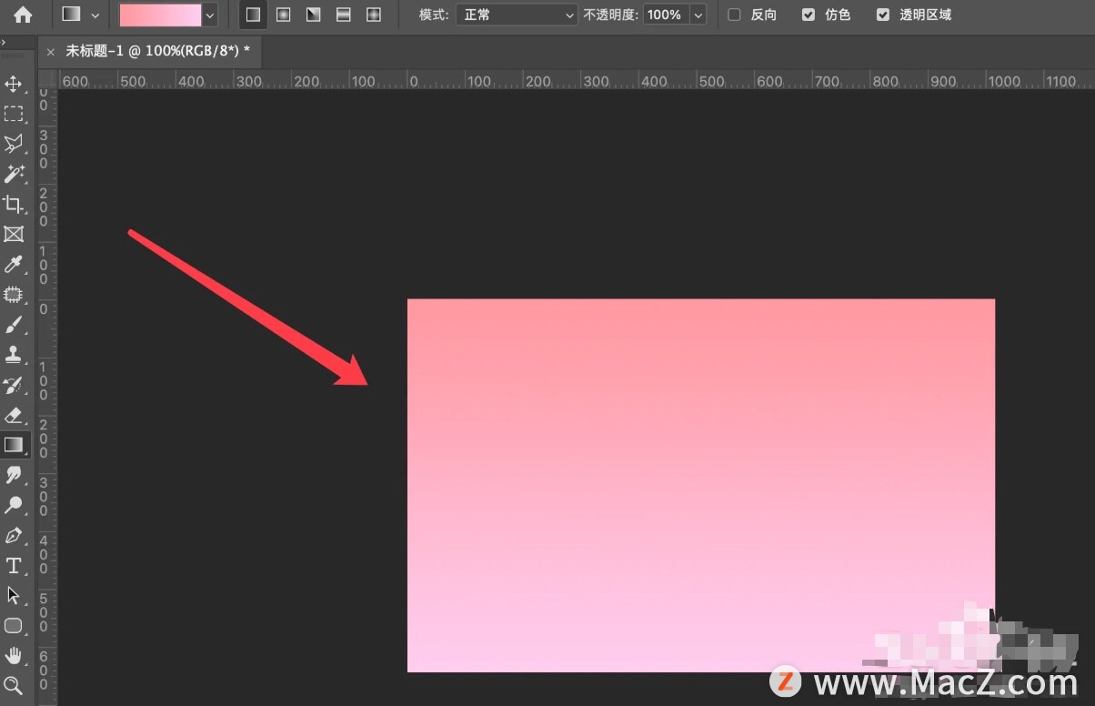Select the Horizontal Type tool
The width and height of the screenshot is (1095, 706).
(14, 565)
